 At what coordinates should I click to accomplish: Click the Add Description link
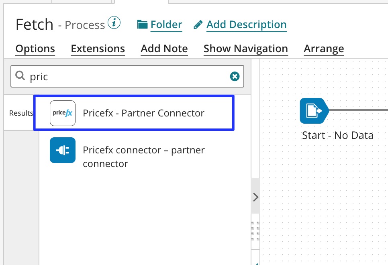tap(246, 24)
